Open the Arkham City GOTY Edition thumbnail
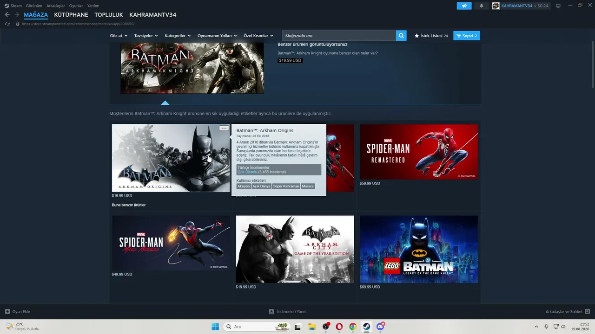This screenshot has height=334, width=595. coord(295,249)
